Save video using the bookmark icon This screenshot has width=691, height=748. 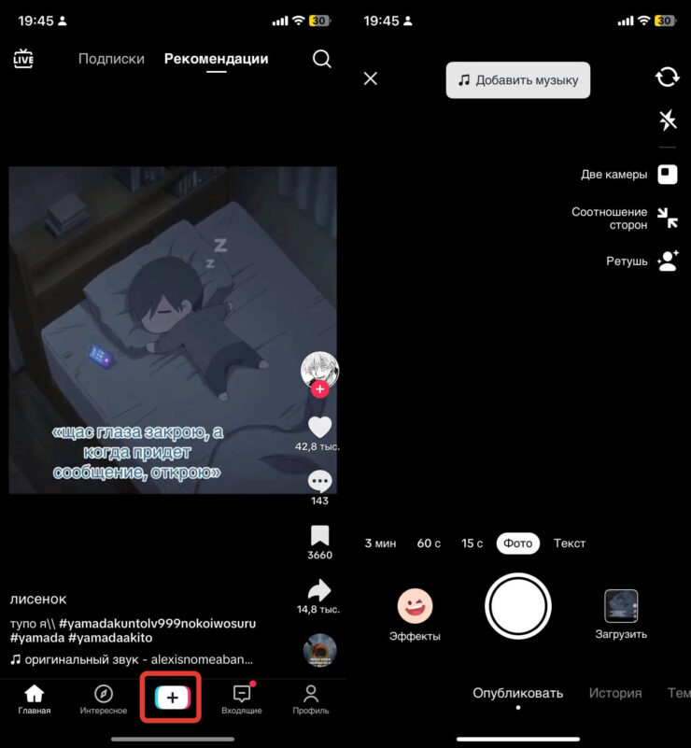pos(320,536)
